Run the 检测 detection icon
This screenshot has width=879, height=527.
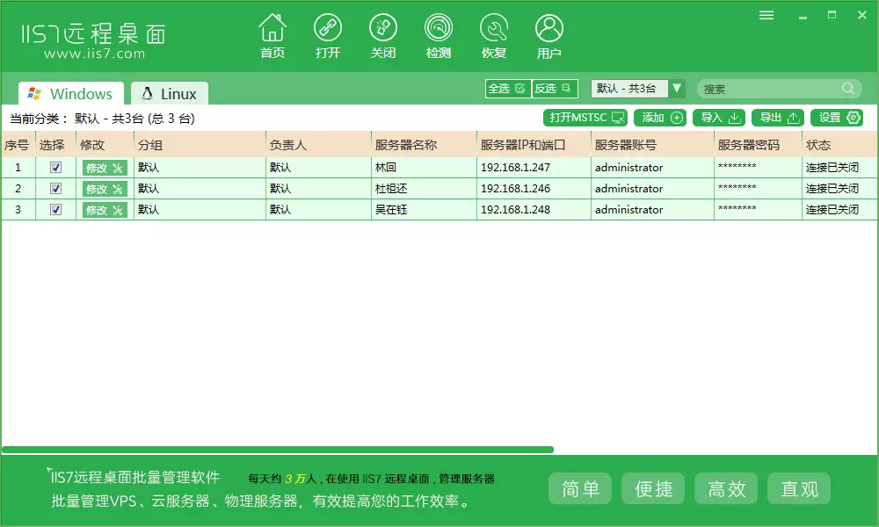[x=439, y=36]
